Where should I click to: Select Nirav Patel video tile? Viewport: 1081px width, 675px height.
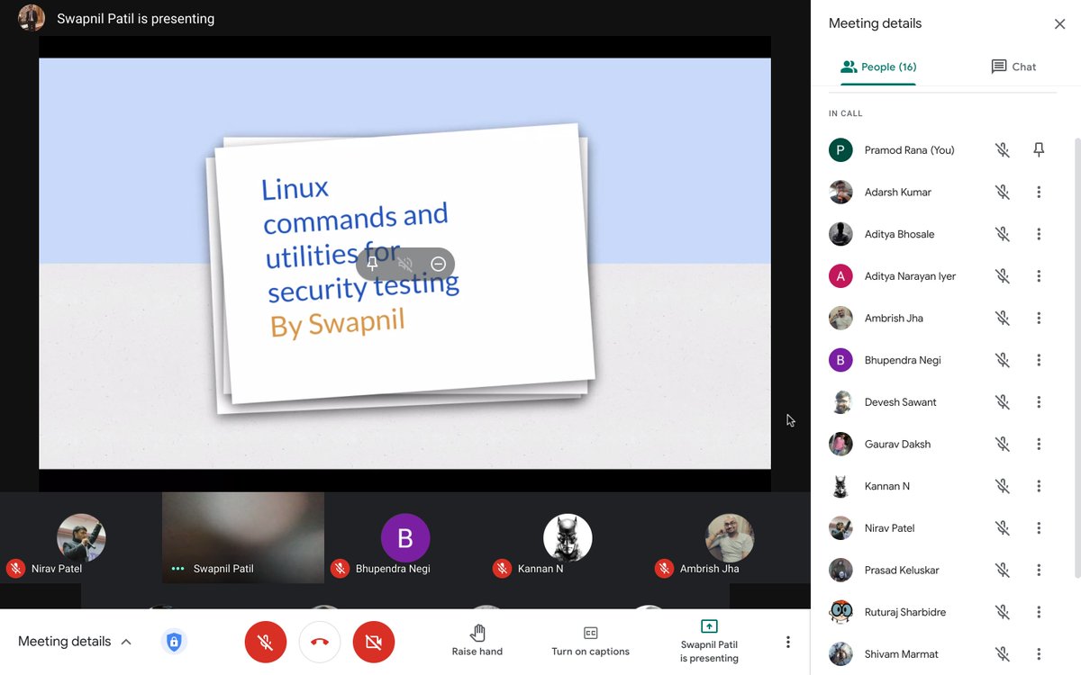pos(81,538)
